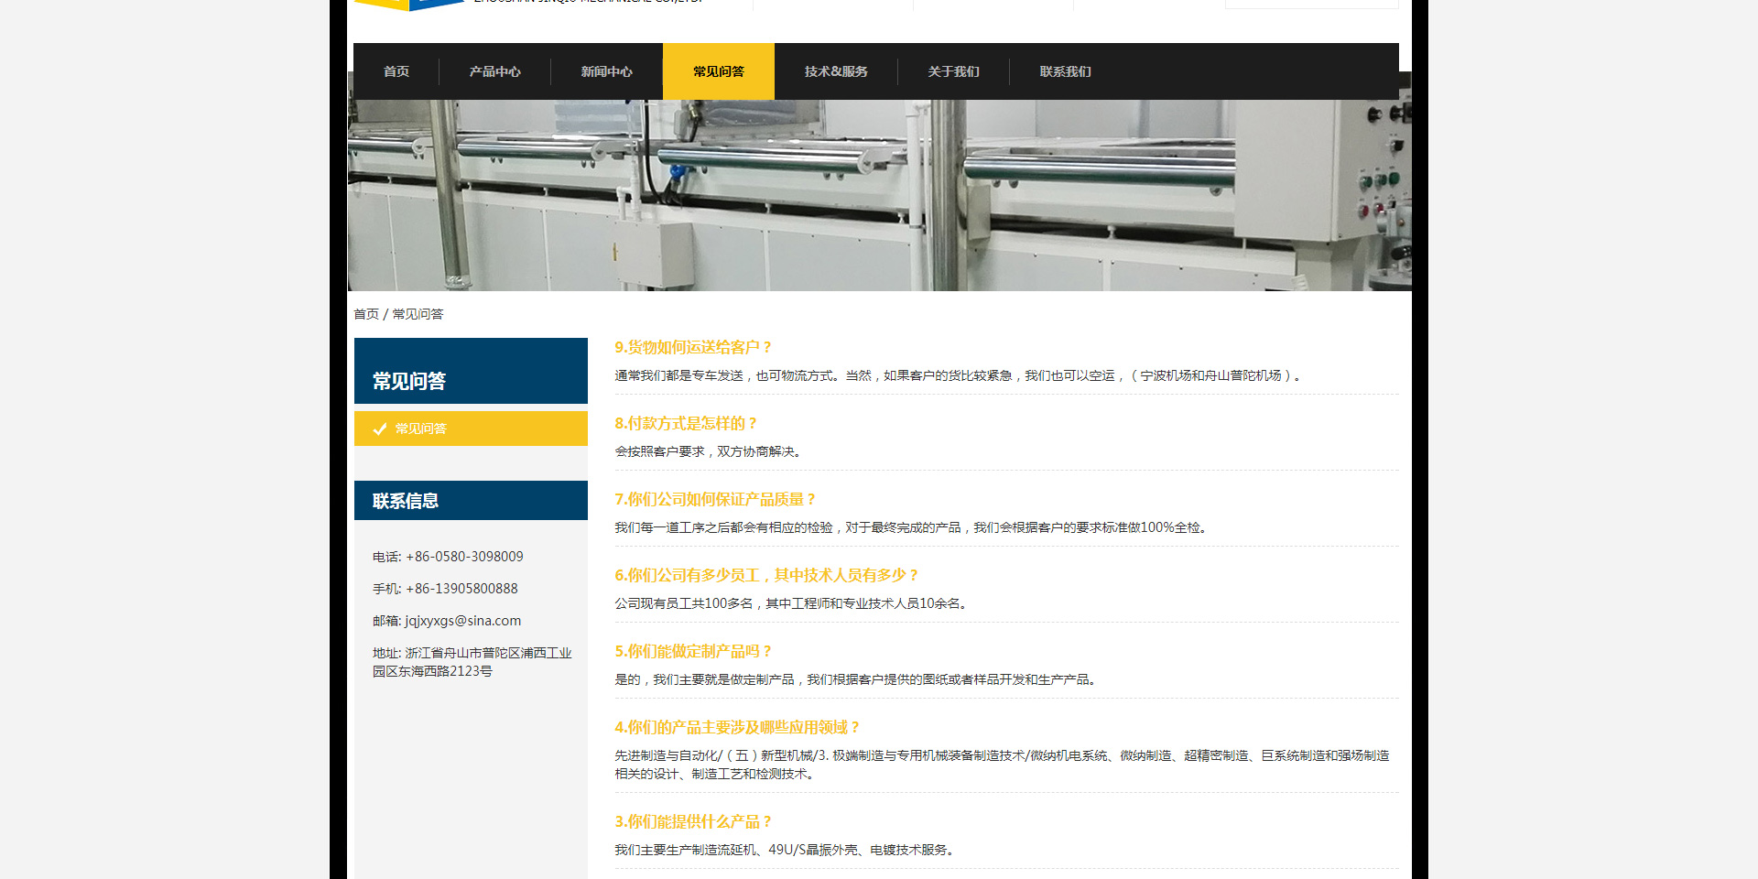Viewport: 1758px width, 879px height.
Task: Click the search input box at top right
Action: click(x=1311, y=4)
